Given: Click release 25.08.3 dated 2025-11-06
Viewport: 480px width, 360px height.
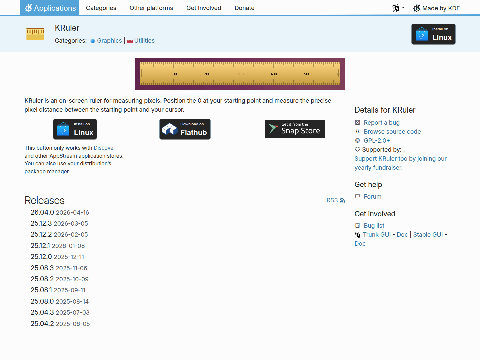Looking at the screenshot, I should [x=59, y=268].
